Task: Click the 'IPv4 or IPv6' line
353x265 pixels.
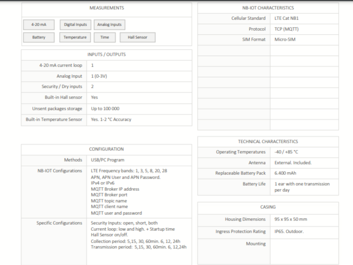Action: point(103,183)
